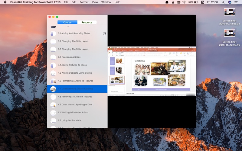Select highlighted 4.4 Understanding Object Layering row

[77, 89]
